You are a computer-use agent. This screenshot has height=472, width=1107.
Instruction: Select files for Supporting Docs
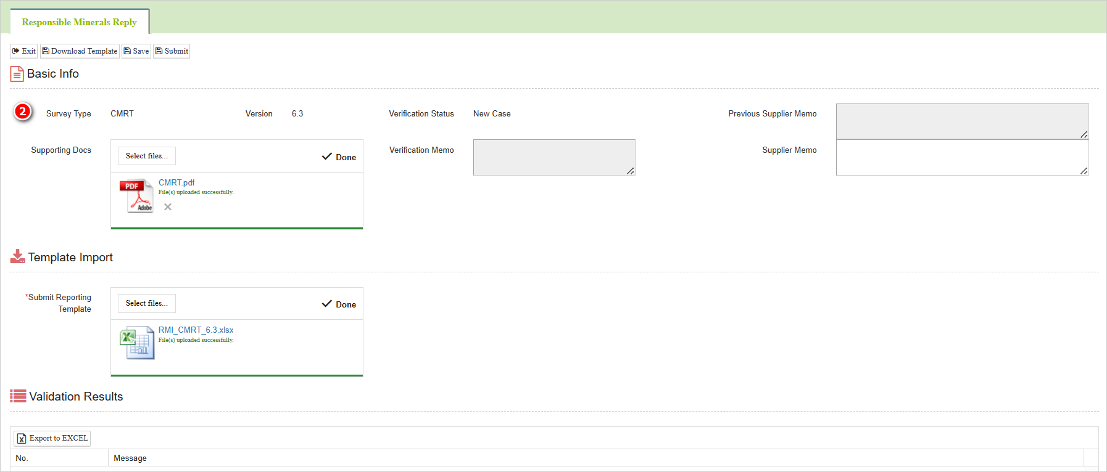147,156
